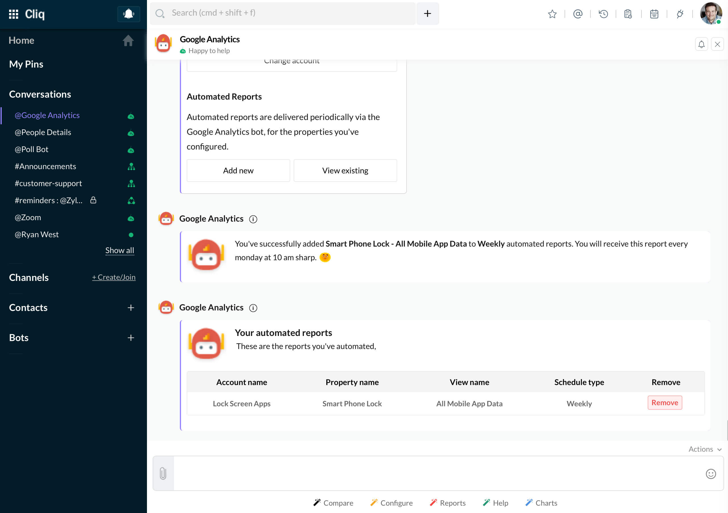The width and height of the screenshot is (728, 513).
Task: Open the apps grid launcher icon
Action: (13, 14)
